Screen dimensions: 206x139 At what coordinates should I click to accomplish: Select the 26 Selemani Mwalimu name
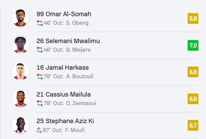[68, 41]
